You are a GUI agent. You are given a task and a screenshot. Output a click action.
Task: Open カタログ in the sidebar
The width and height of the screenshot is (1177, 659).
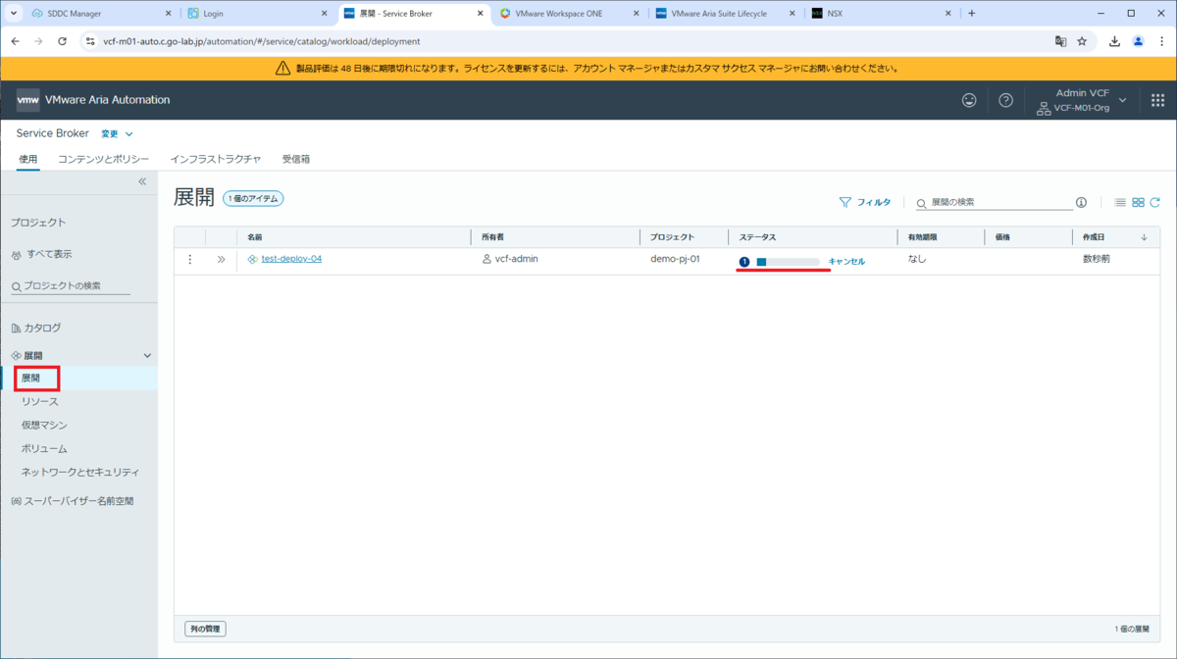(x=42, y=328)
